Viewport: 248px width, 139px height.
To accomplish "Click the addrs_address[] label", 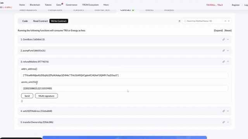I will click(x=29, y=69).
